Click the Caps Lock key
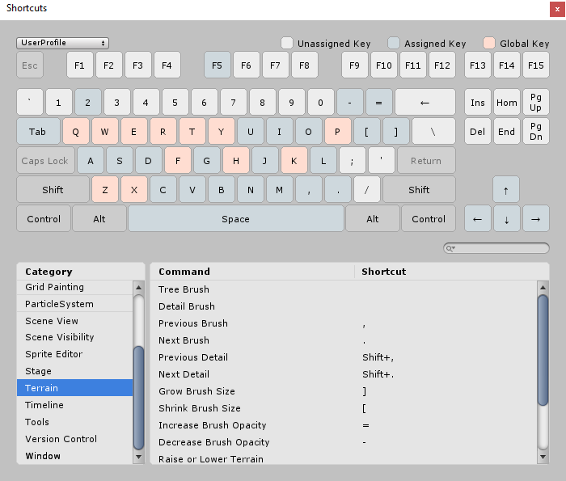This screenshot has height=481, width=566. click(45, 161)
